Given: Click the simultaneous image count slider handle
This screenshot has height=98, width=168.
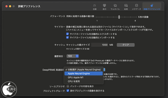Looking at the screenshot, I should pos(119,17).
